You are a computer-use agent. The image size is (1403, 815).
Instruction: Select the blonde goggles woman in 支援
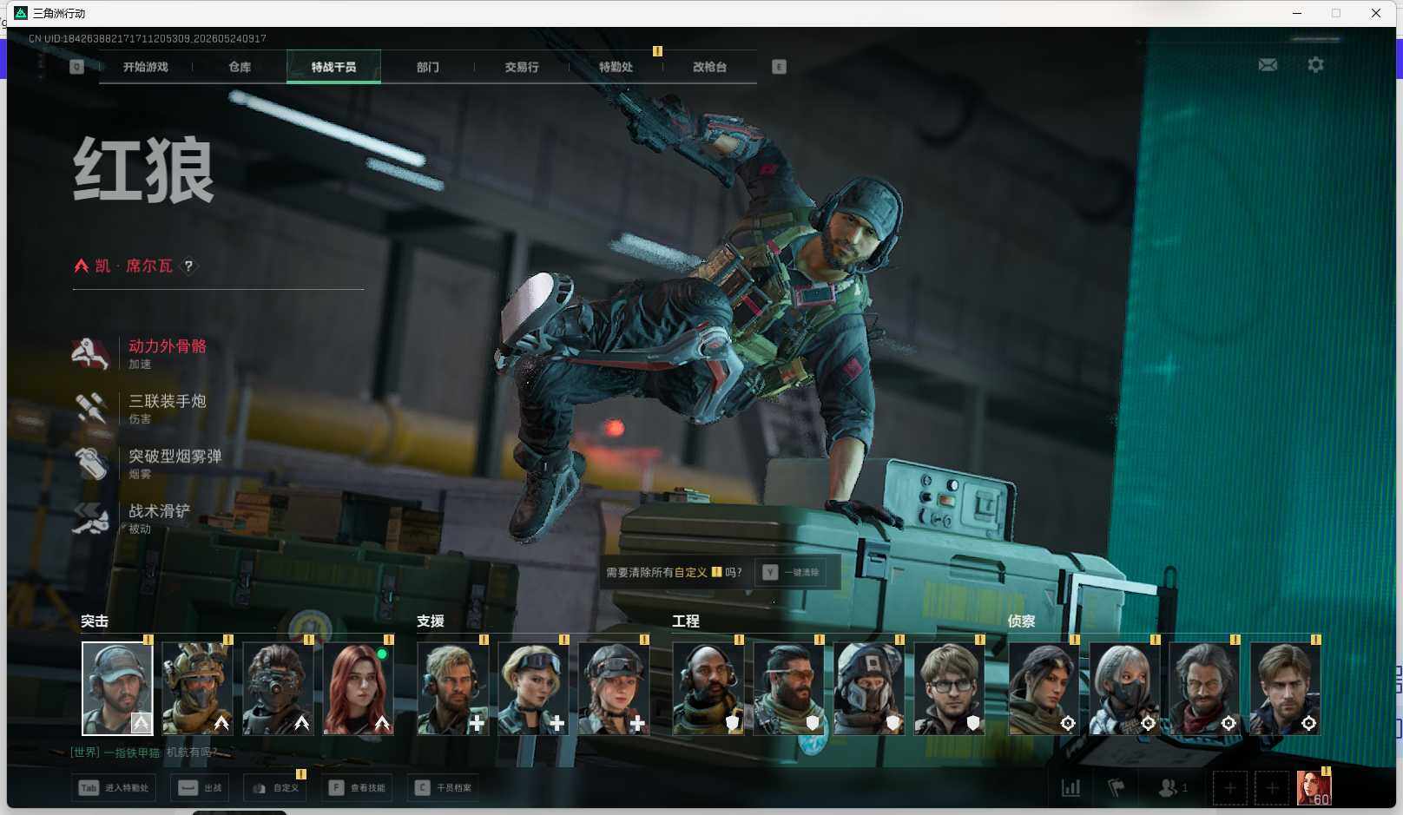(533, 688)
